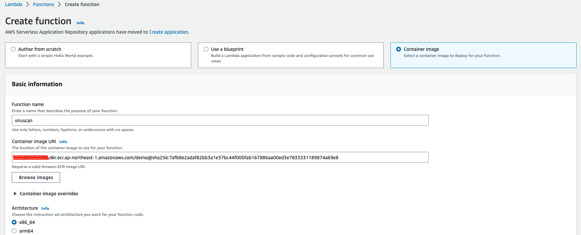Click chevron between Functions and Create function breadcrumbs
The image size is (581, 235).
pos(59,4)
